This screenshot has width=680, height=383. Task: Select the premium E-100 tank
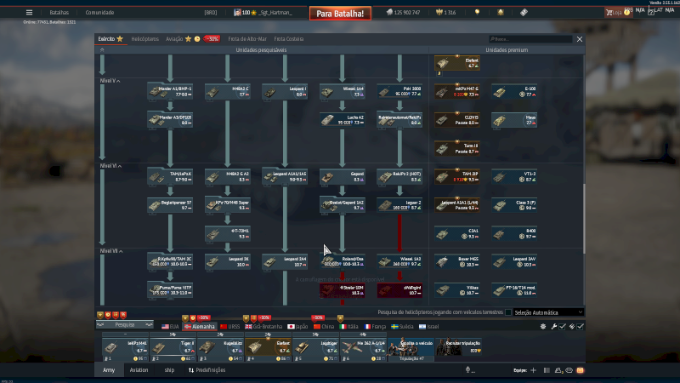[514, 91]
